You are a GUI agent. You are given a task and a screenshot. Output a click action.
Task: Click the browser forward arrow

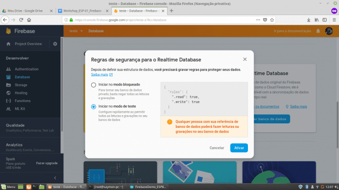pyautogui.click(x=13, y=20)
